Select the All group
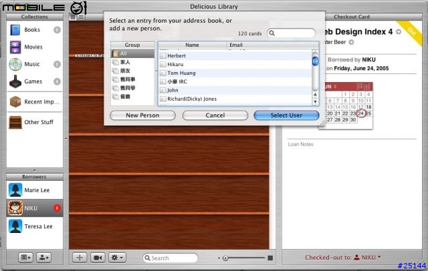The image size is (428, 271). click(132, 53)
